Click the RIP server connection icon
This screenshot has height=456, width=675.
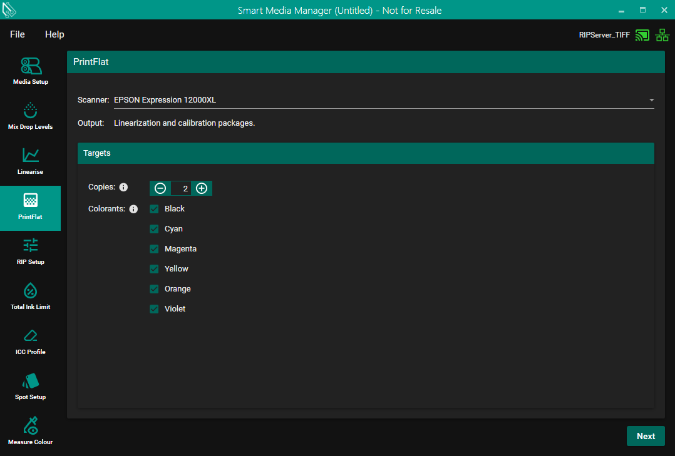point(642,35)
